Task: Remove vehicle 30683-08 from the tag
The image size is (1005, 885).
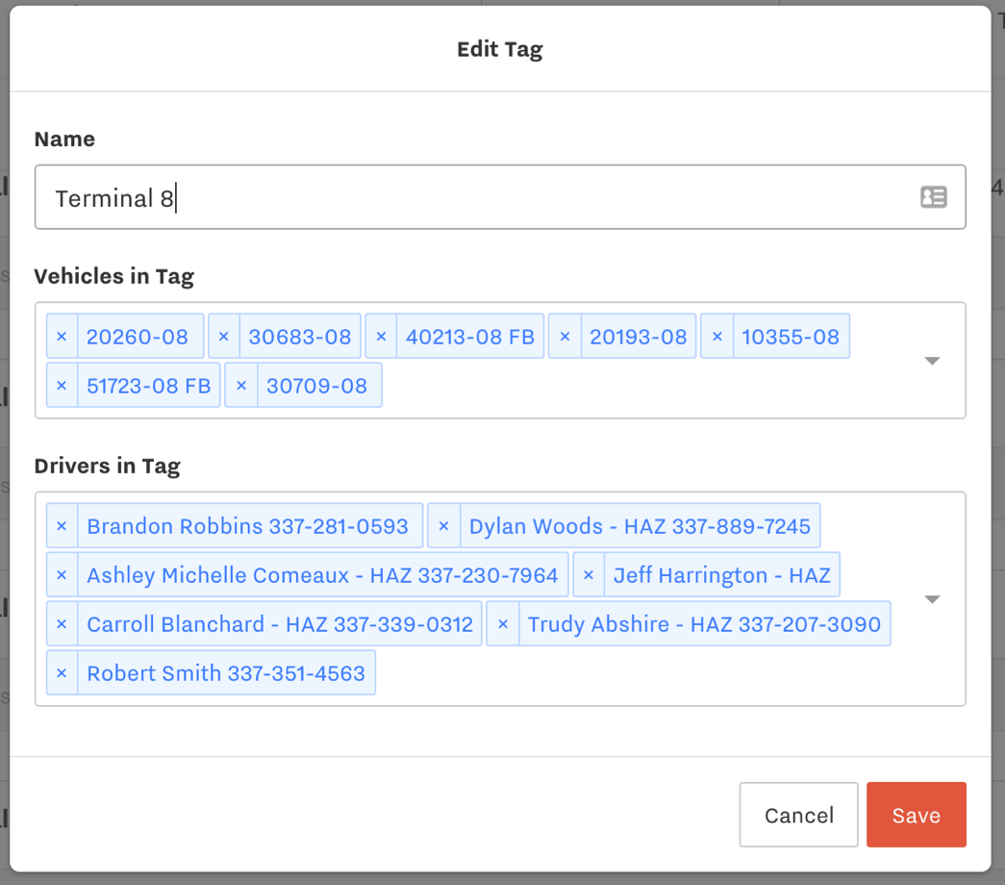Action: [x=223, y=336]
